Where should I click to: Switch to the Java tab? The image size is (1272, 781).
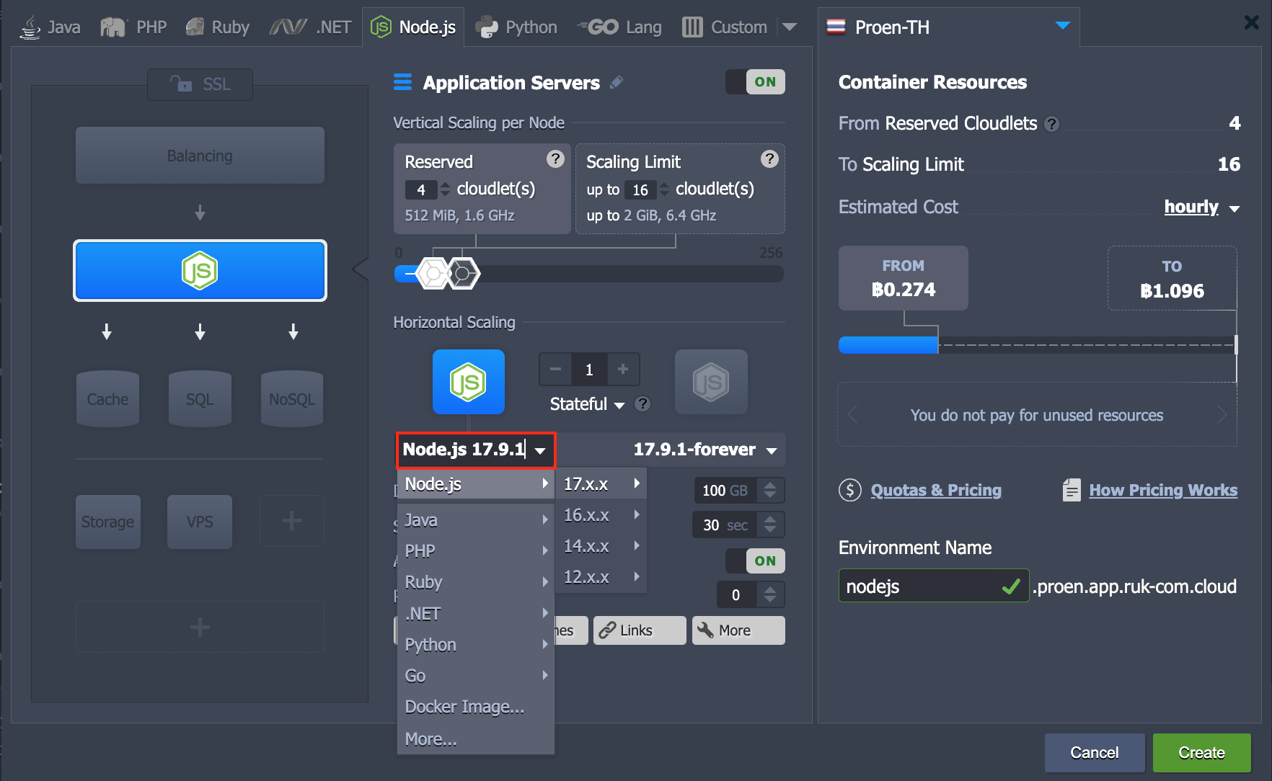[50, 27]
